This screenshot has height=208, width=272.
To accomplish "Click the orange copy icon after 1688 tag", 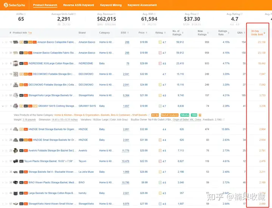I will point(200,115).
